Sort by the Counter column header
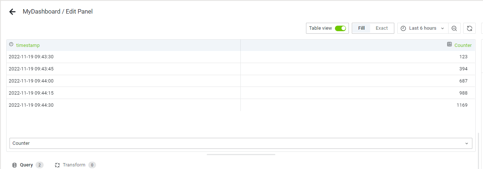483x169 pixels. (x=463, y=45)
